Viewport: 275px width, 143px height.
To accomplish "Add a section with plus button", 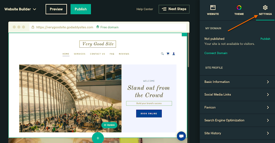I will (98, 138).
